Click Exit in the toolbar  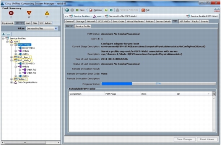pyautogui.click(x=145, y=10)
